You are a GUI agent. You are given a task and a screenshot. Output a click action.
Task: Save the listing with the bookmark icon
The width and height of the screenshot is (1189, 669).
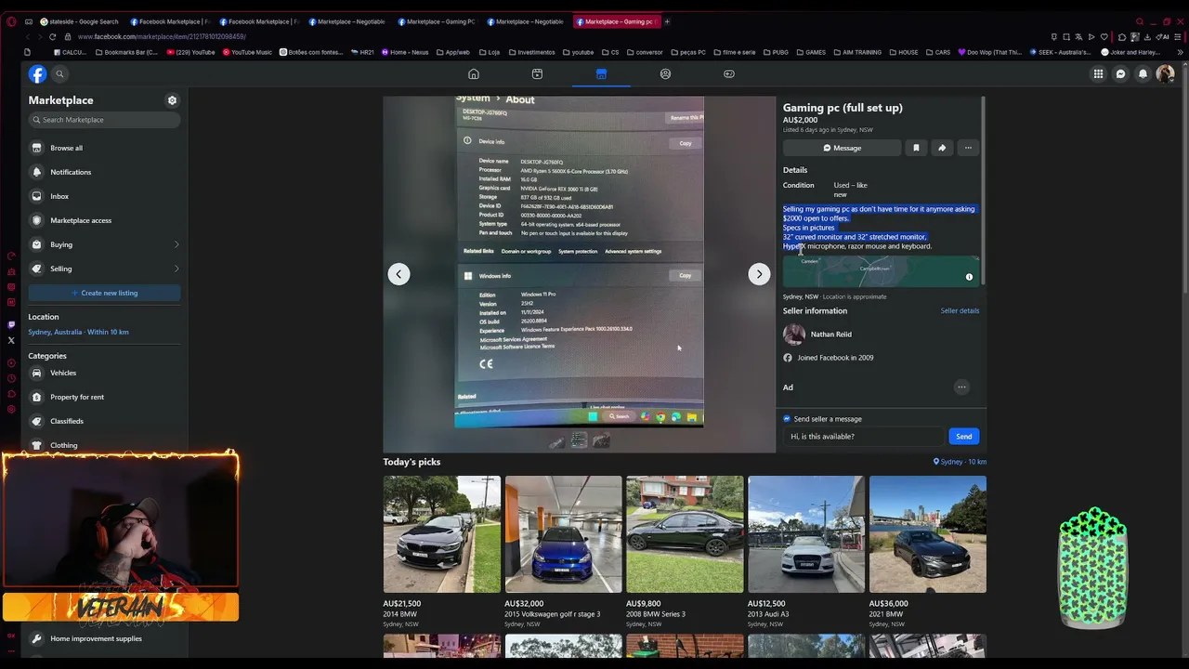click(916, 148)
